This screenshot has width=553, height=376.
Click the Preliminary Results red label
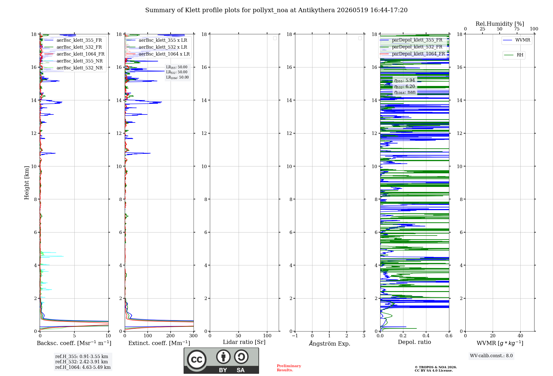[x=289, y=368]
